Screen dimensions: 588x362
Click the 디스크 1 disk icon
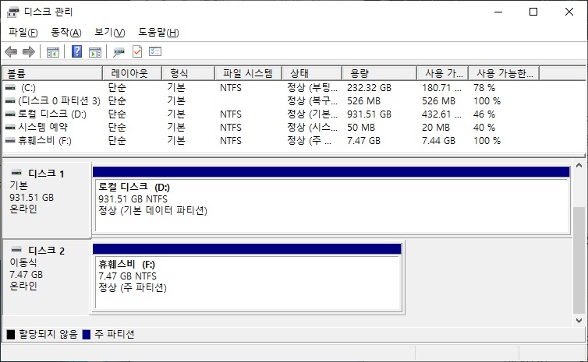(16, 173)
